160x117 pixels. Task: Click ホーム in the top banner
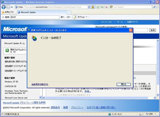click(120, 22)
